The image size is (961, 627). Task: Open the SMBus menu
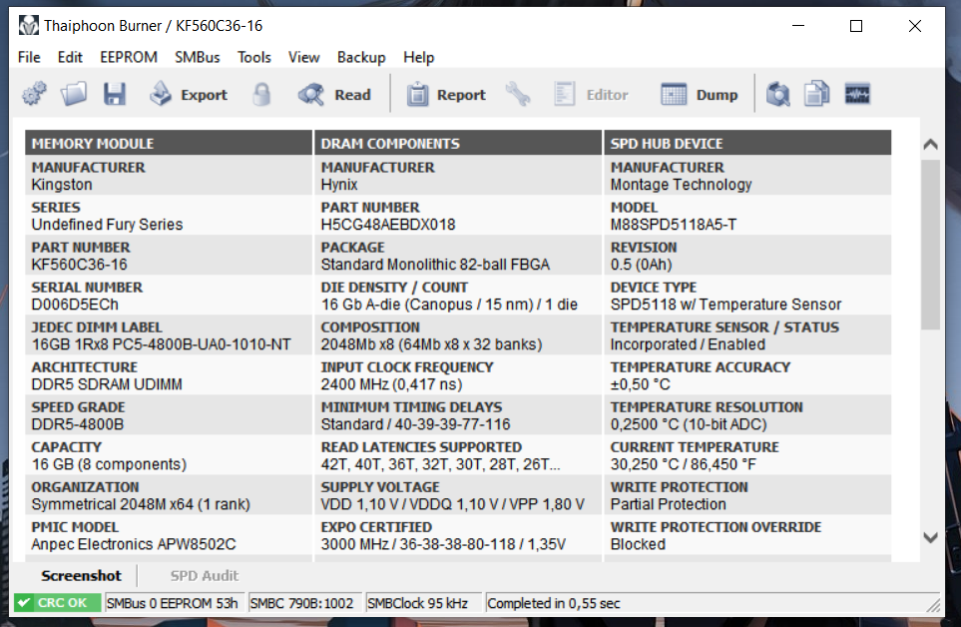pos(198,57)
